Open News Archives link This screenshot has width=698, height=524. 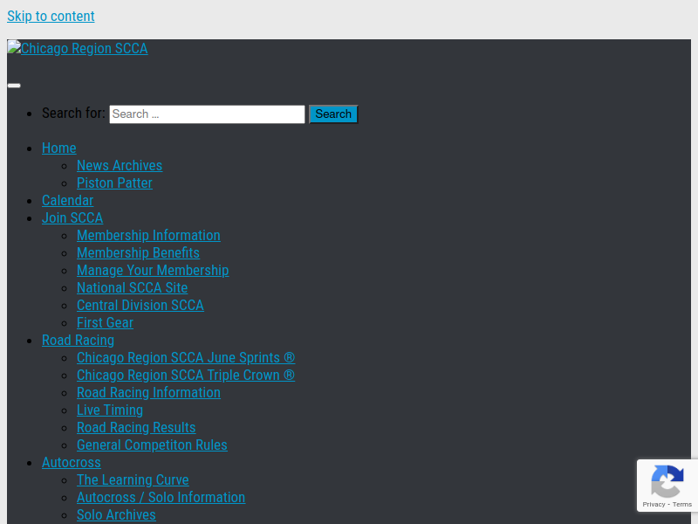[x=120, y=165]
